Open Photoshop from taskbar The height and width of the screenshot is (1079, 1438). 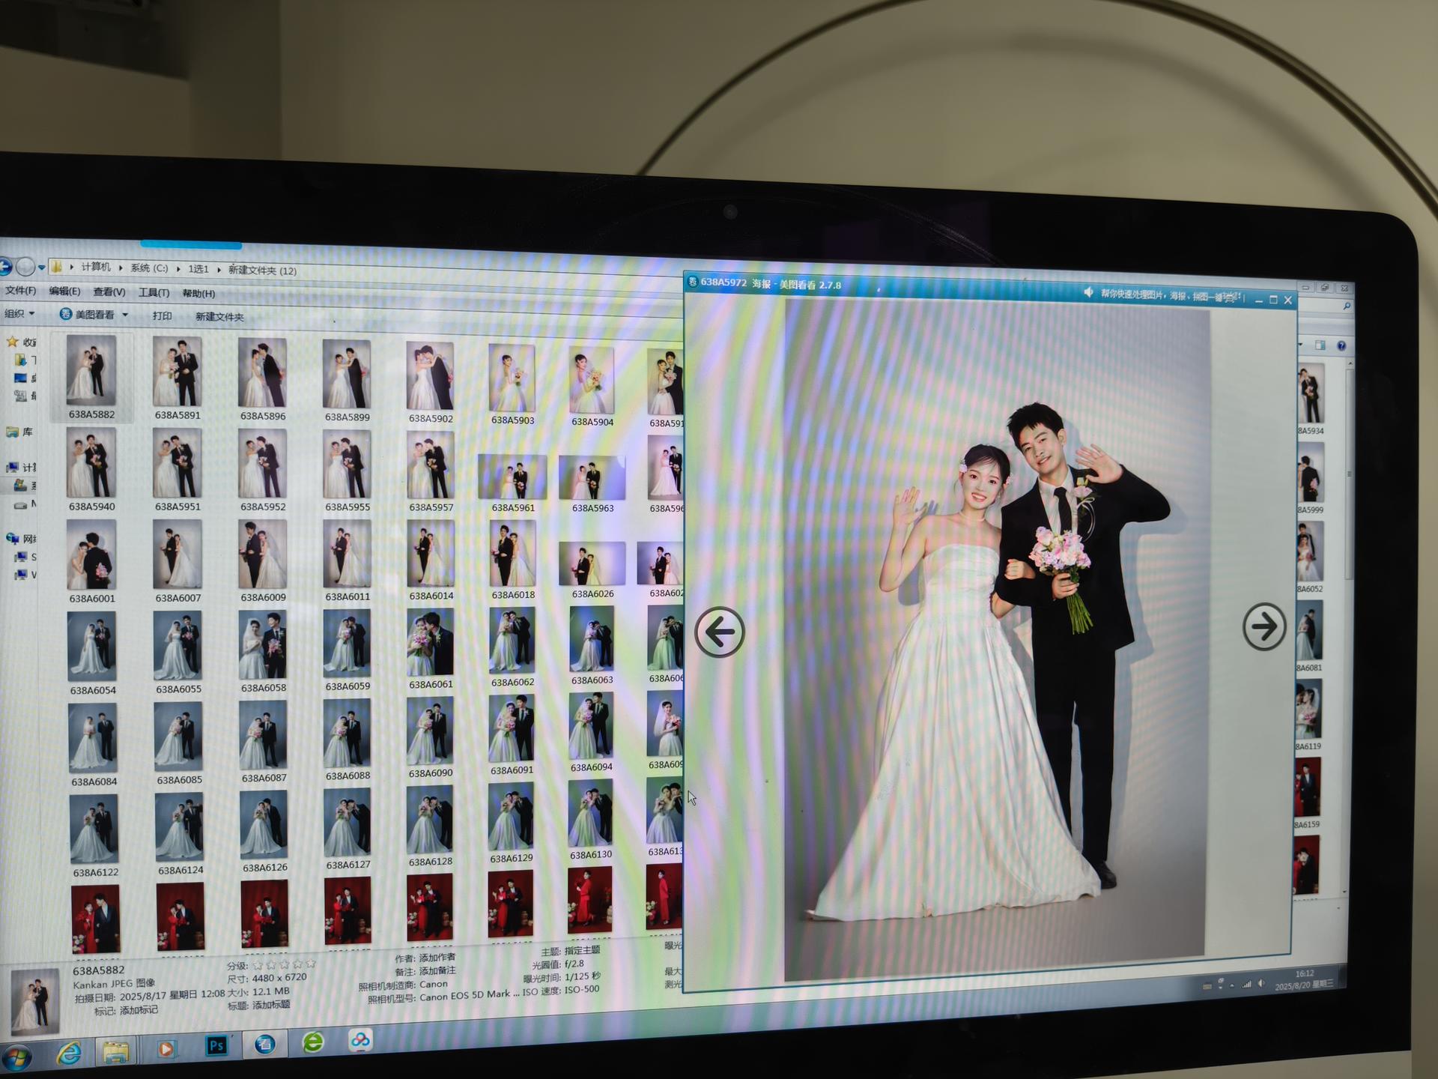(216, 1046)
